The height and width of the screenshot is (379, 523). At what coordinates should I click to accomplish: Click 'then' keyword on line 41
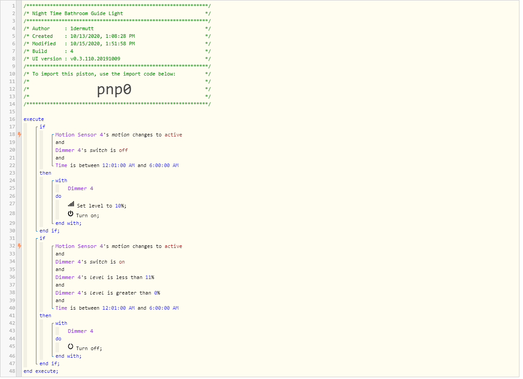click(45, 315)
